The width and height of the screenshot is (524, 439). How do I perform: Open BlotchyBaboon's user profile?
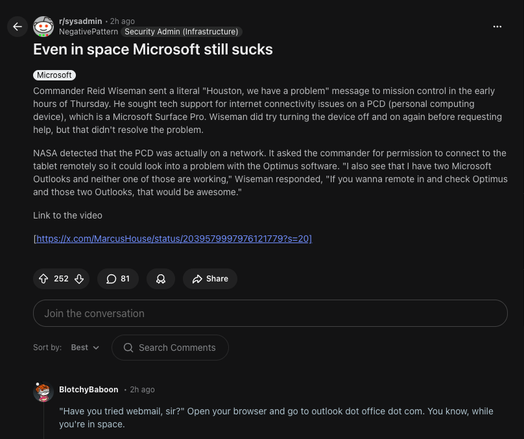click(x=89, y=390)
